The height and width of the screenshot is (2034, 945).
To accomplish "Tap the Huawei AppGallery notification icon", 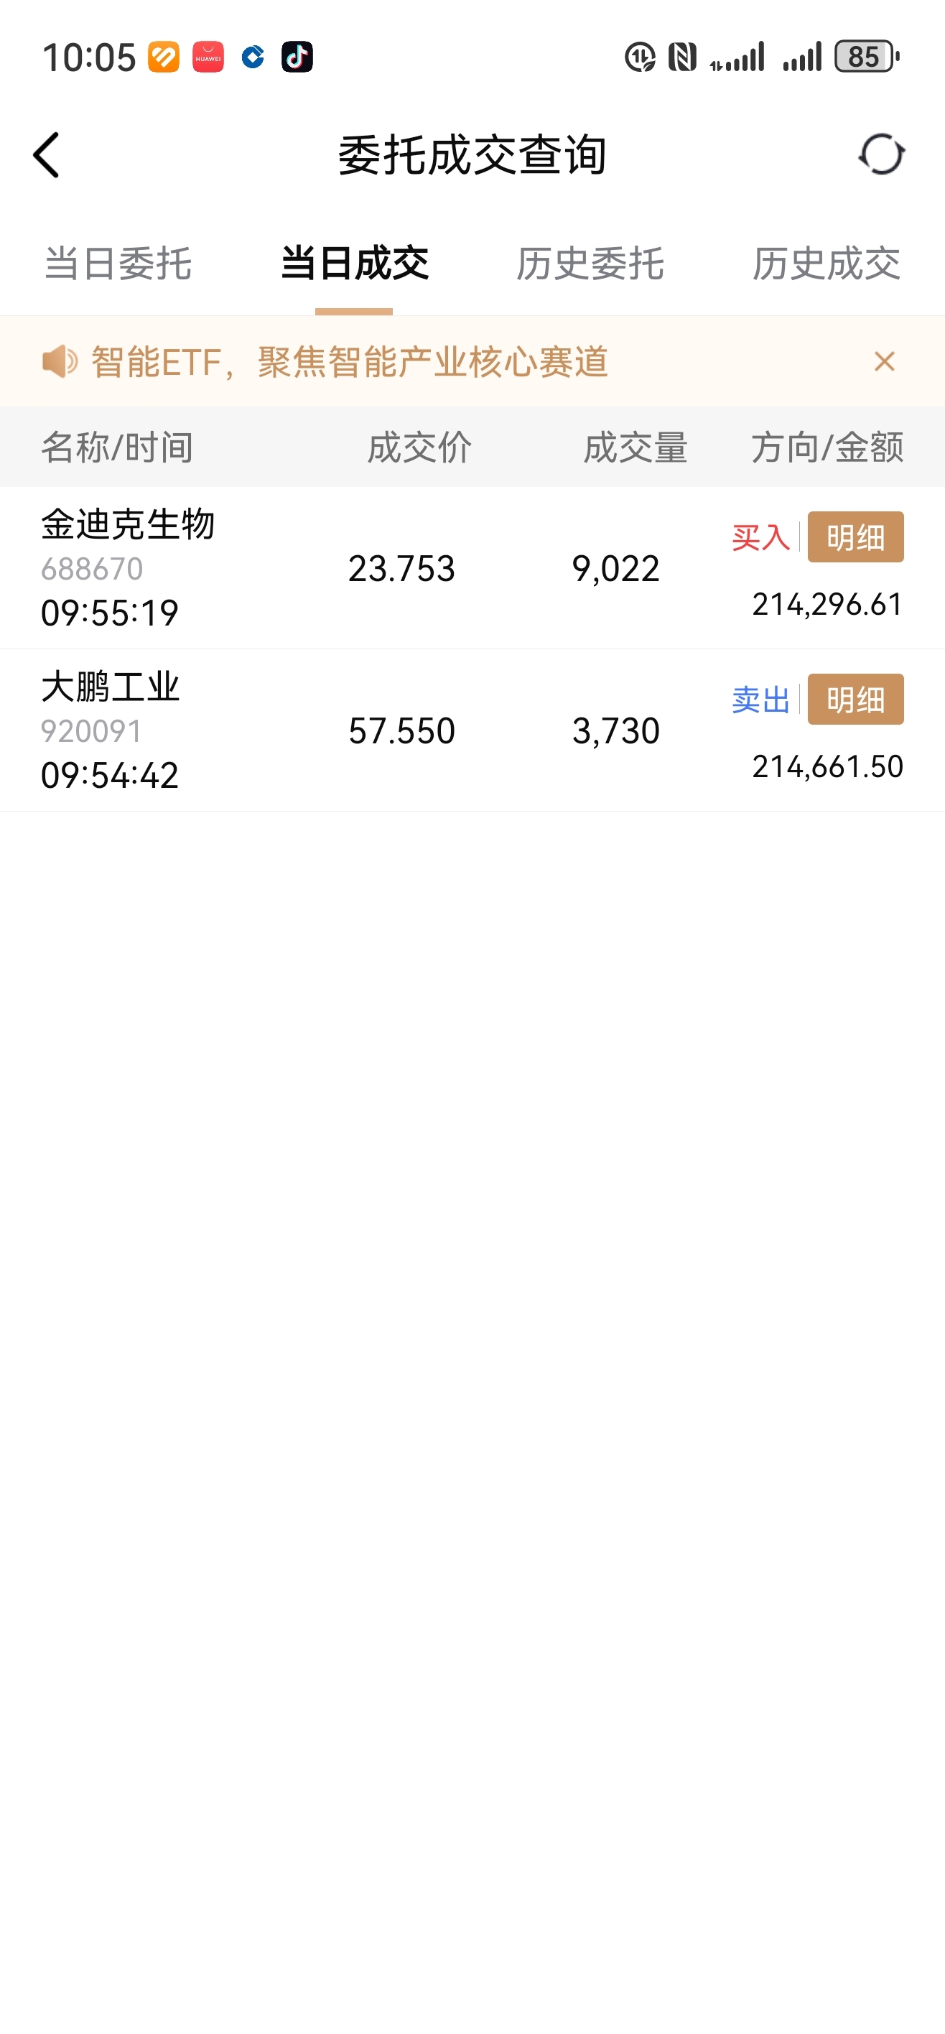I will [208, 57].
